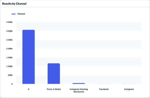Click the 1 000k y-axis tick

[9, 66]
